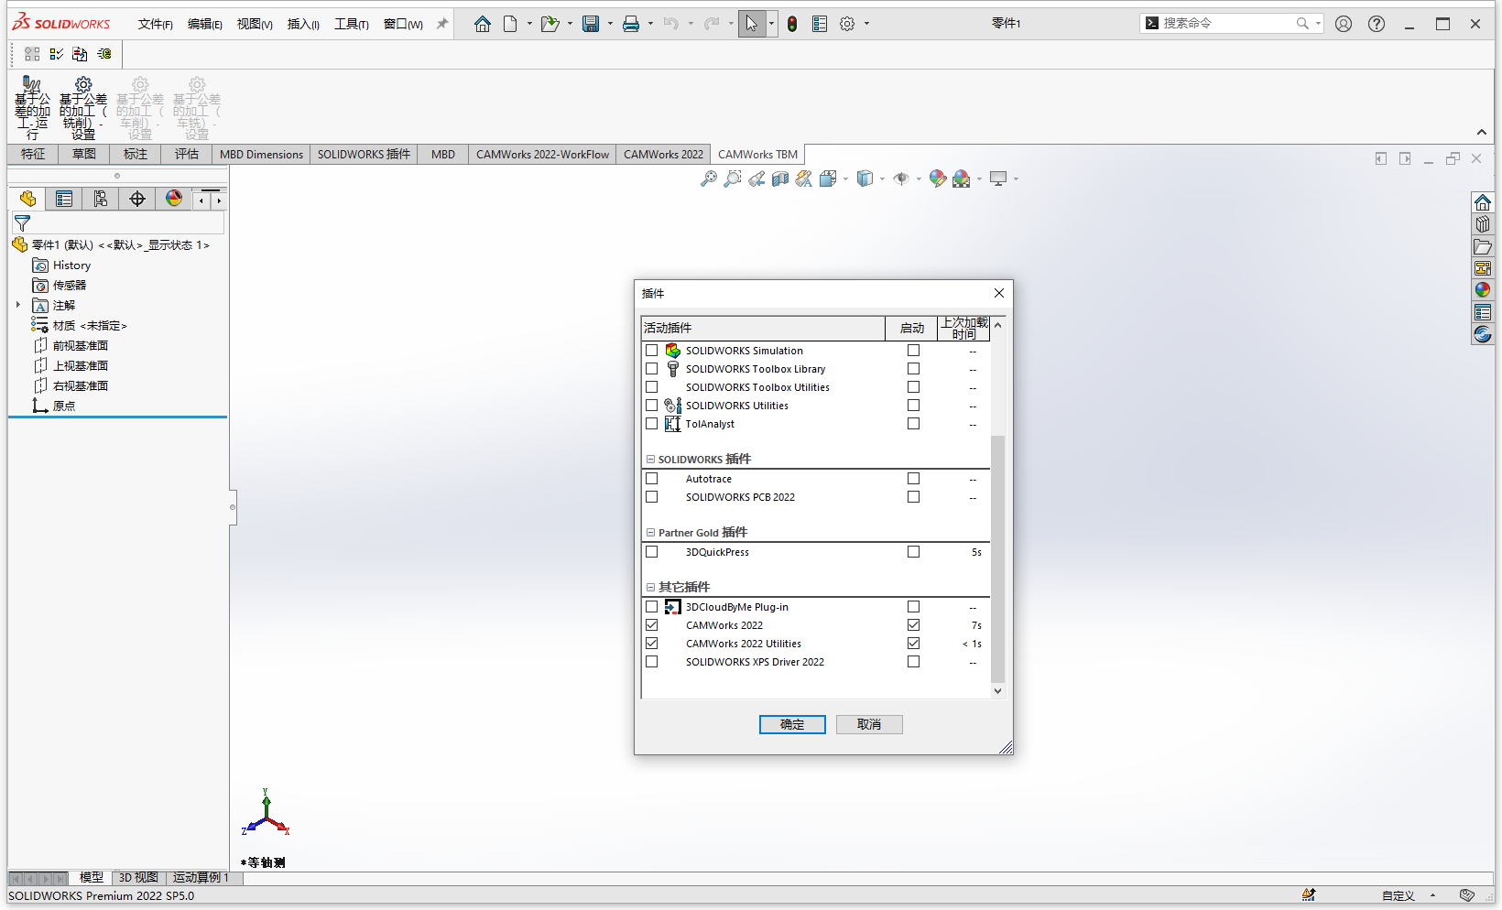Open Design Library in task pane

click(1483, 224)
